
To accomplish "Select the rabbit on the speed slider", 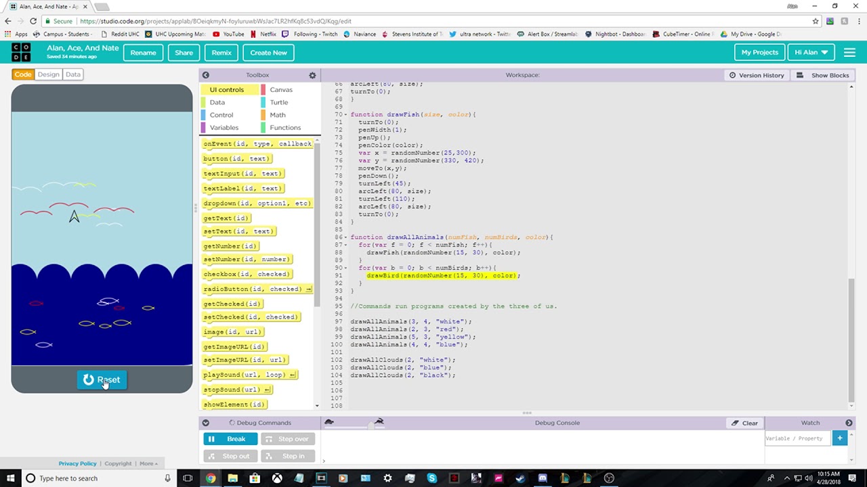I will (x=379, y=422).
